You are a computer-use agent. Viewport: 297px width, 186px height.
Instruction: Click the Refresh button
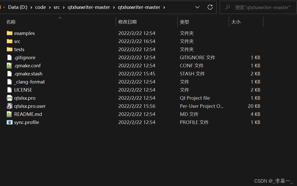pos(210,7)
